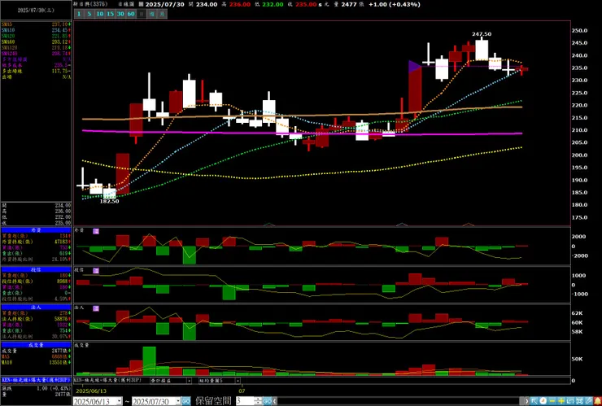Click the 2025/06/13 axis date label
Screen dimensions: 602x406
click(x=89, y=391)
